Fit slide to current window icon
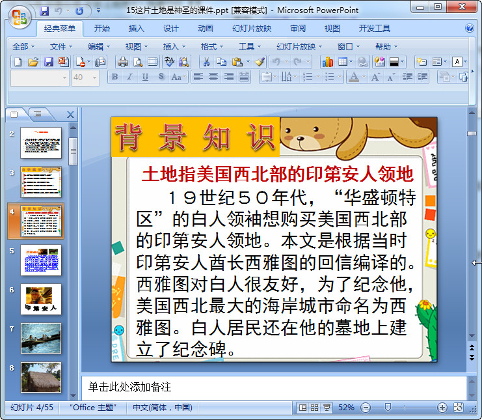482x420 pixels. [458, 408]
